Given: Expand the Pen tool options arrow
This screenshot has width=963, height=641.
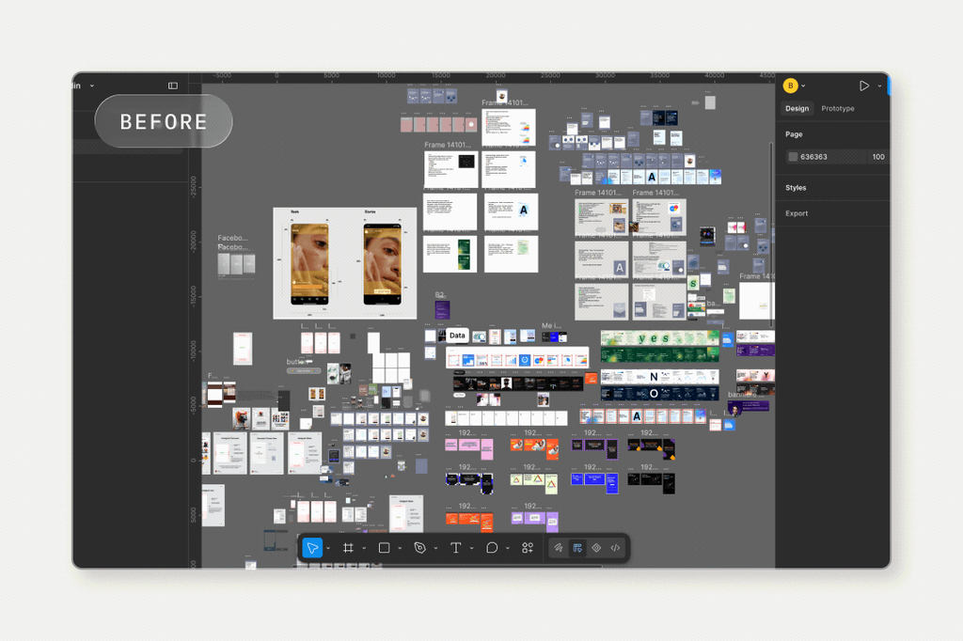Looking at the screenshot, I should tap(436, 548).
